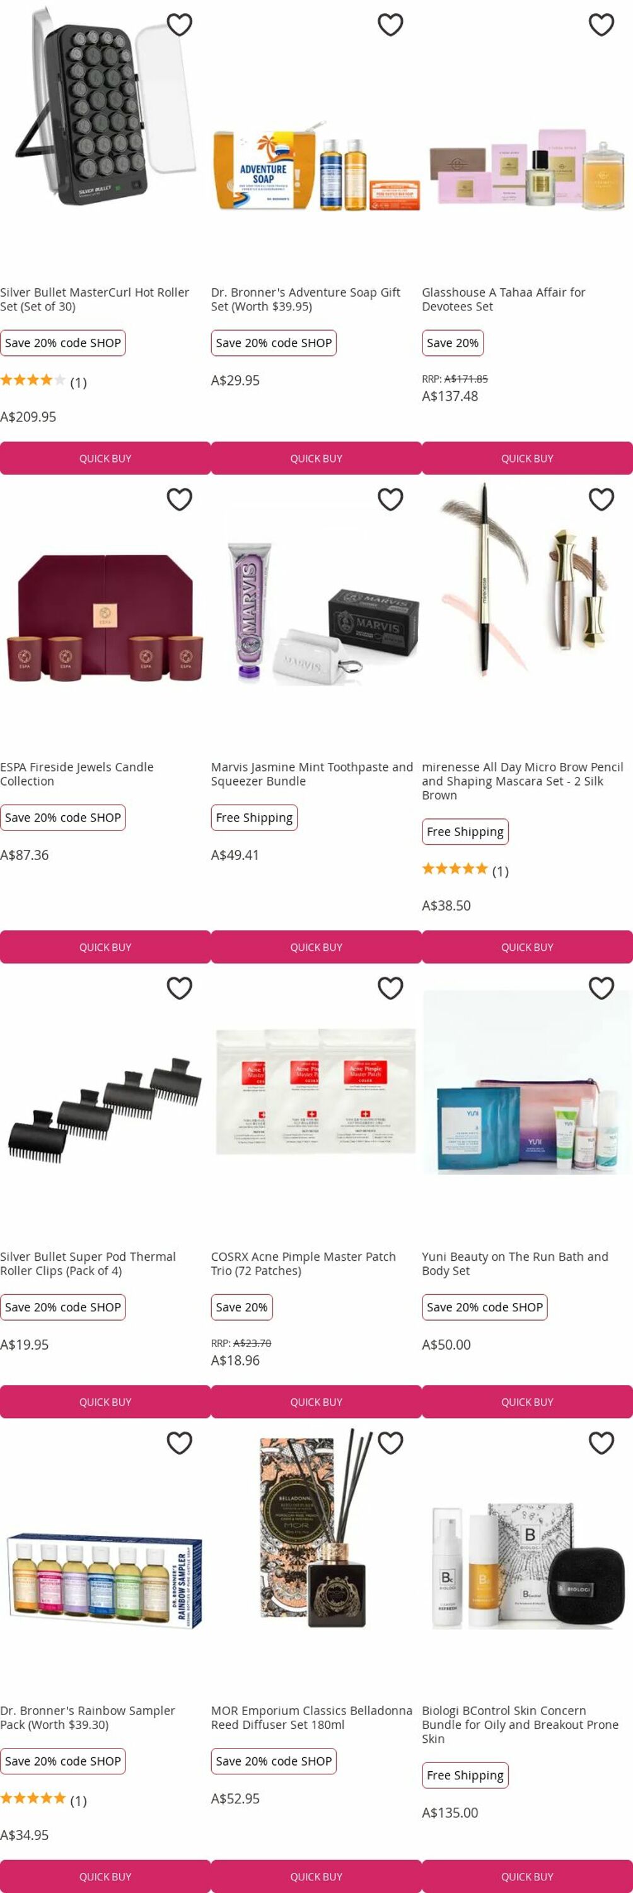Quick buy the Yuni Beauty on The Run set
The width and height of the screenshot is (633, 1893).
(x=527, y=1402)
